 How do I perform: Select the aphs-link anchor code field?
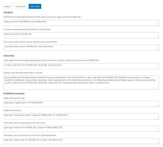tap(81, 66)
